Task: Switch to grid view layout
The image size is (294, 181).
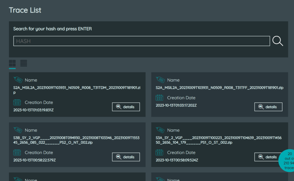Action: point(12,63)
